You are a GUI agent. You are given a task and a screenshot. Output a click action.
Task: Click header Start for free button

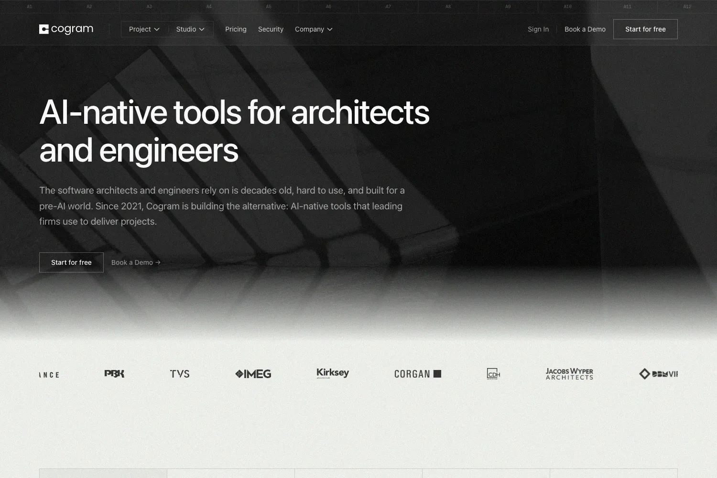point(645,29)
